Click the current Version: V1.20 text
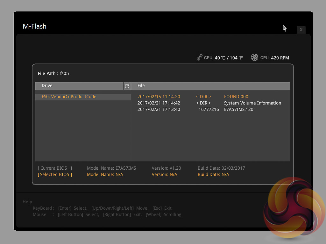The image size is (326, 244). 166,168
